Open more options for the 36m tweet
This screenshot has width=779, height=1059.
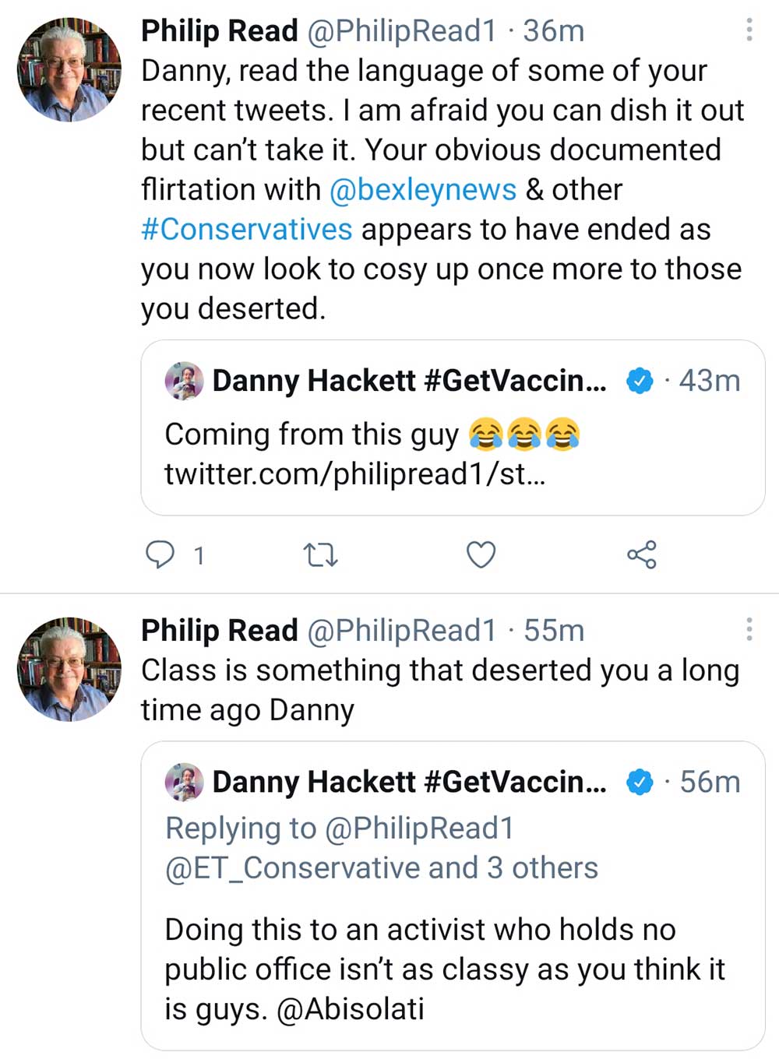click(x=749, y=30)
